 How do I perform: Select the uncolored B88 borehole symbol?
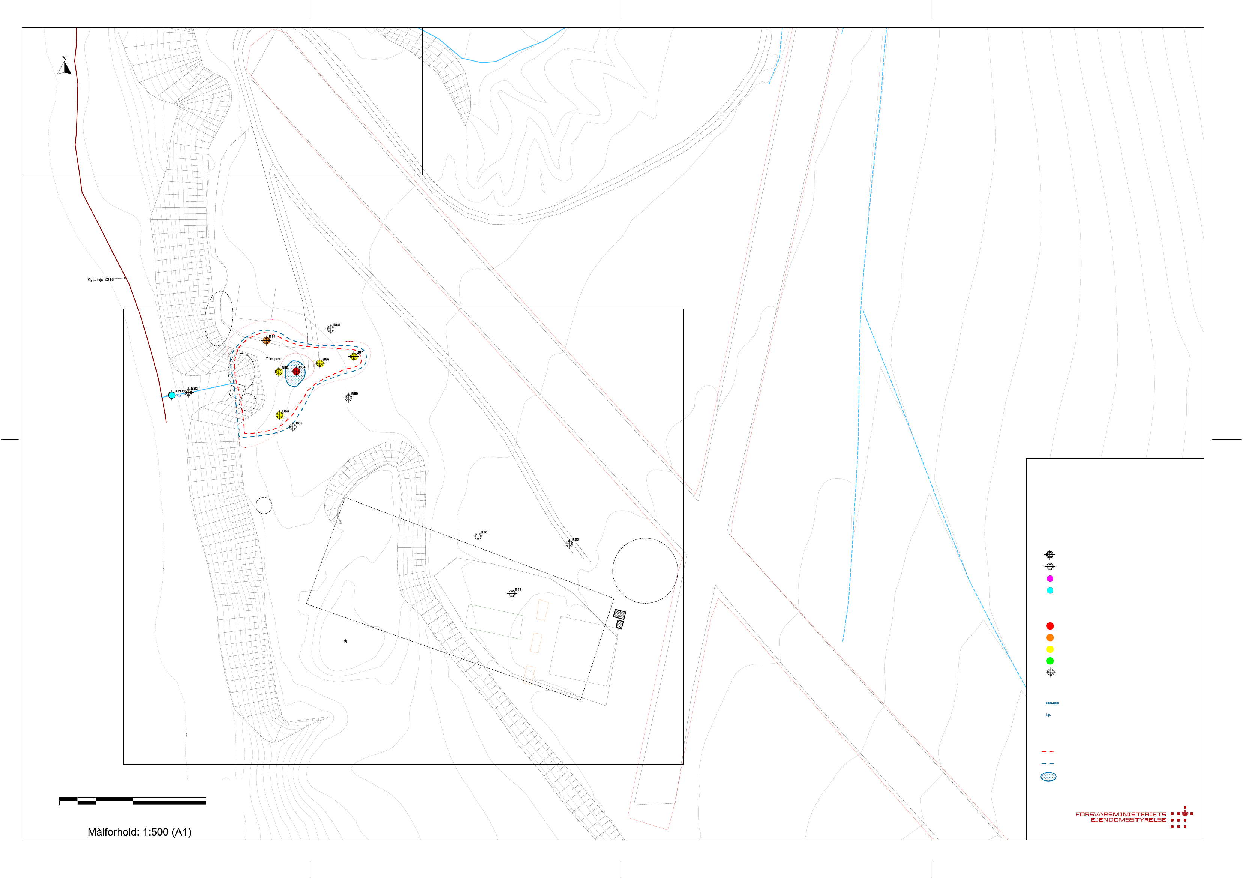pos(331,329)
